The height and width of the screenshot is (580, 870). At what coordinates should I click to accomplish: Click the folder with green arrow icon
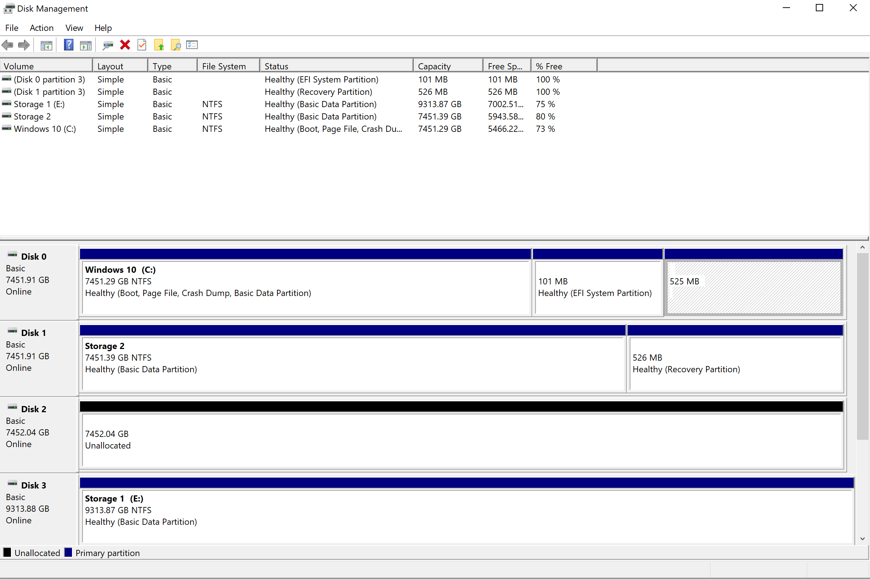point(159,45)
